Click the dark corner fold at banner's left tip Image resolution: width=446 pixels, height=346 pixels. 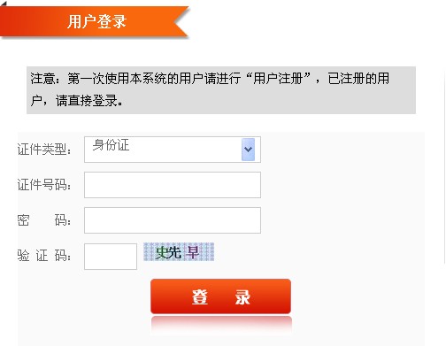point(4,4)
